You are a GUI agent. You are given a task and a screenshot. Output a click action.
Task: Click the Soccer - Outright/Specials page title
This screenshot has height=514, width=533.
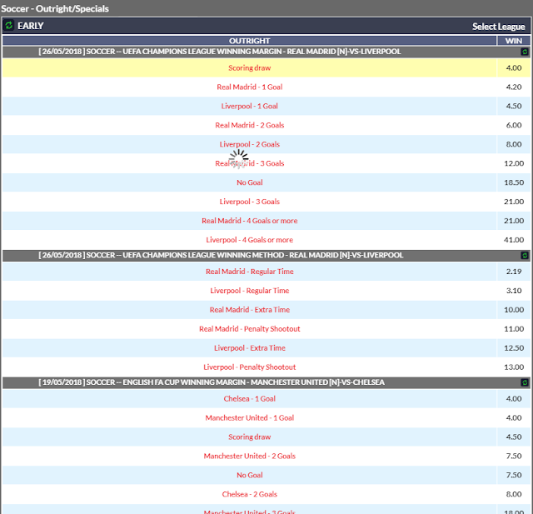pyautogui.click(x=55, y=8)
